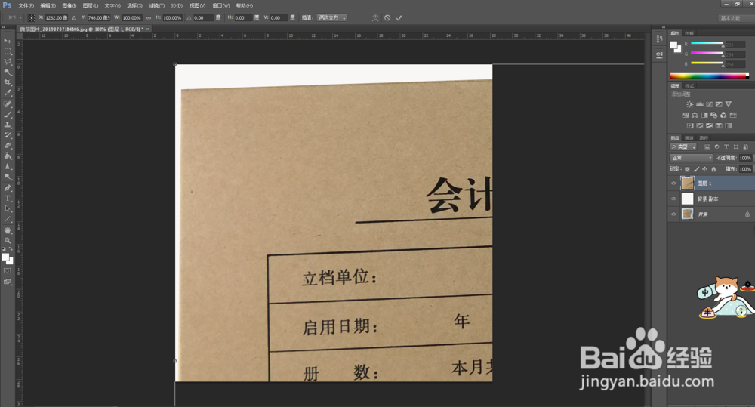Hide the 背景 副本 layer

point(673,199)
